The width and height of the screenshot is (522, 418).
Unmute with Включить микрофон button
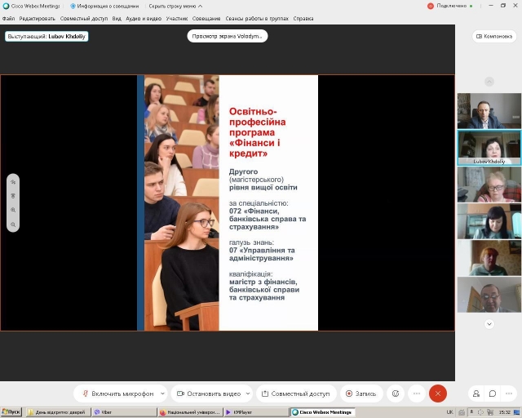tap(117, 394)
